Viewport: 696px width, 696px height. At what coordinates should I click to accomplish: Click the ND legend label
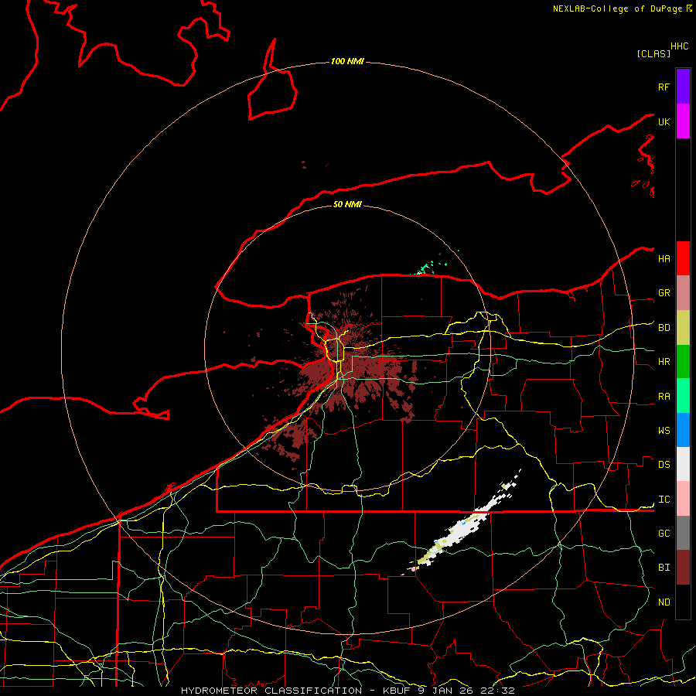(x=664, y=602)
